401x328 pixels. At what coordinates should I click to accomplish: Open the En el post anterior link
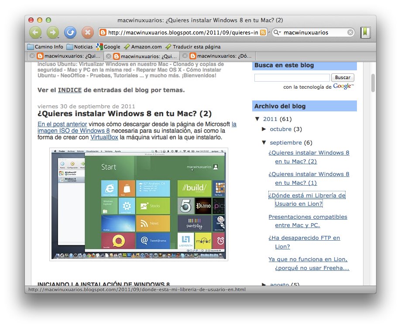pyautogui.click(x=62, y=124)
